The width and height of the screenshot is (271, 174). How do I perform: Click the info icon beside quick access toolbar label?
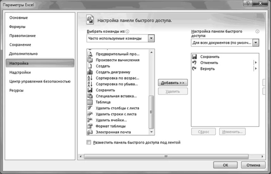coord(257,31)
